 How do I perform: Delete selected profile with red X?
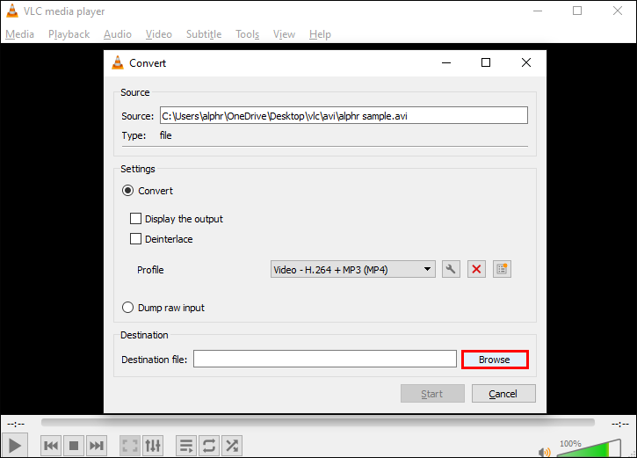(476, 269)
